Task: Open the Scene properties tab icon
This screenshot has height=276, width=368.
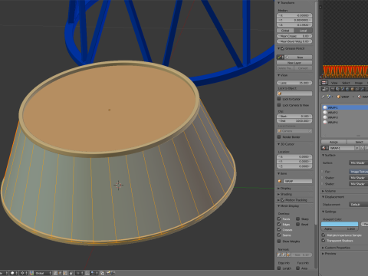Action: 343,89
